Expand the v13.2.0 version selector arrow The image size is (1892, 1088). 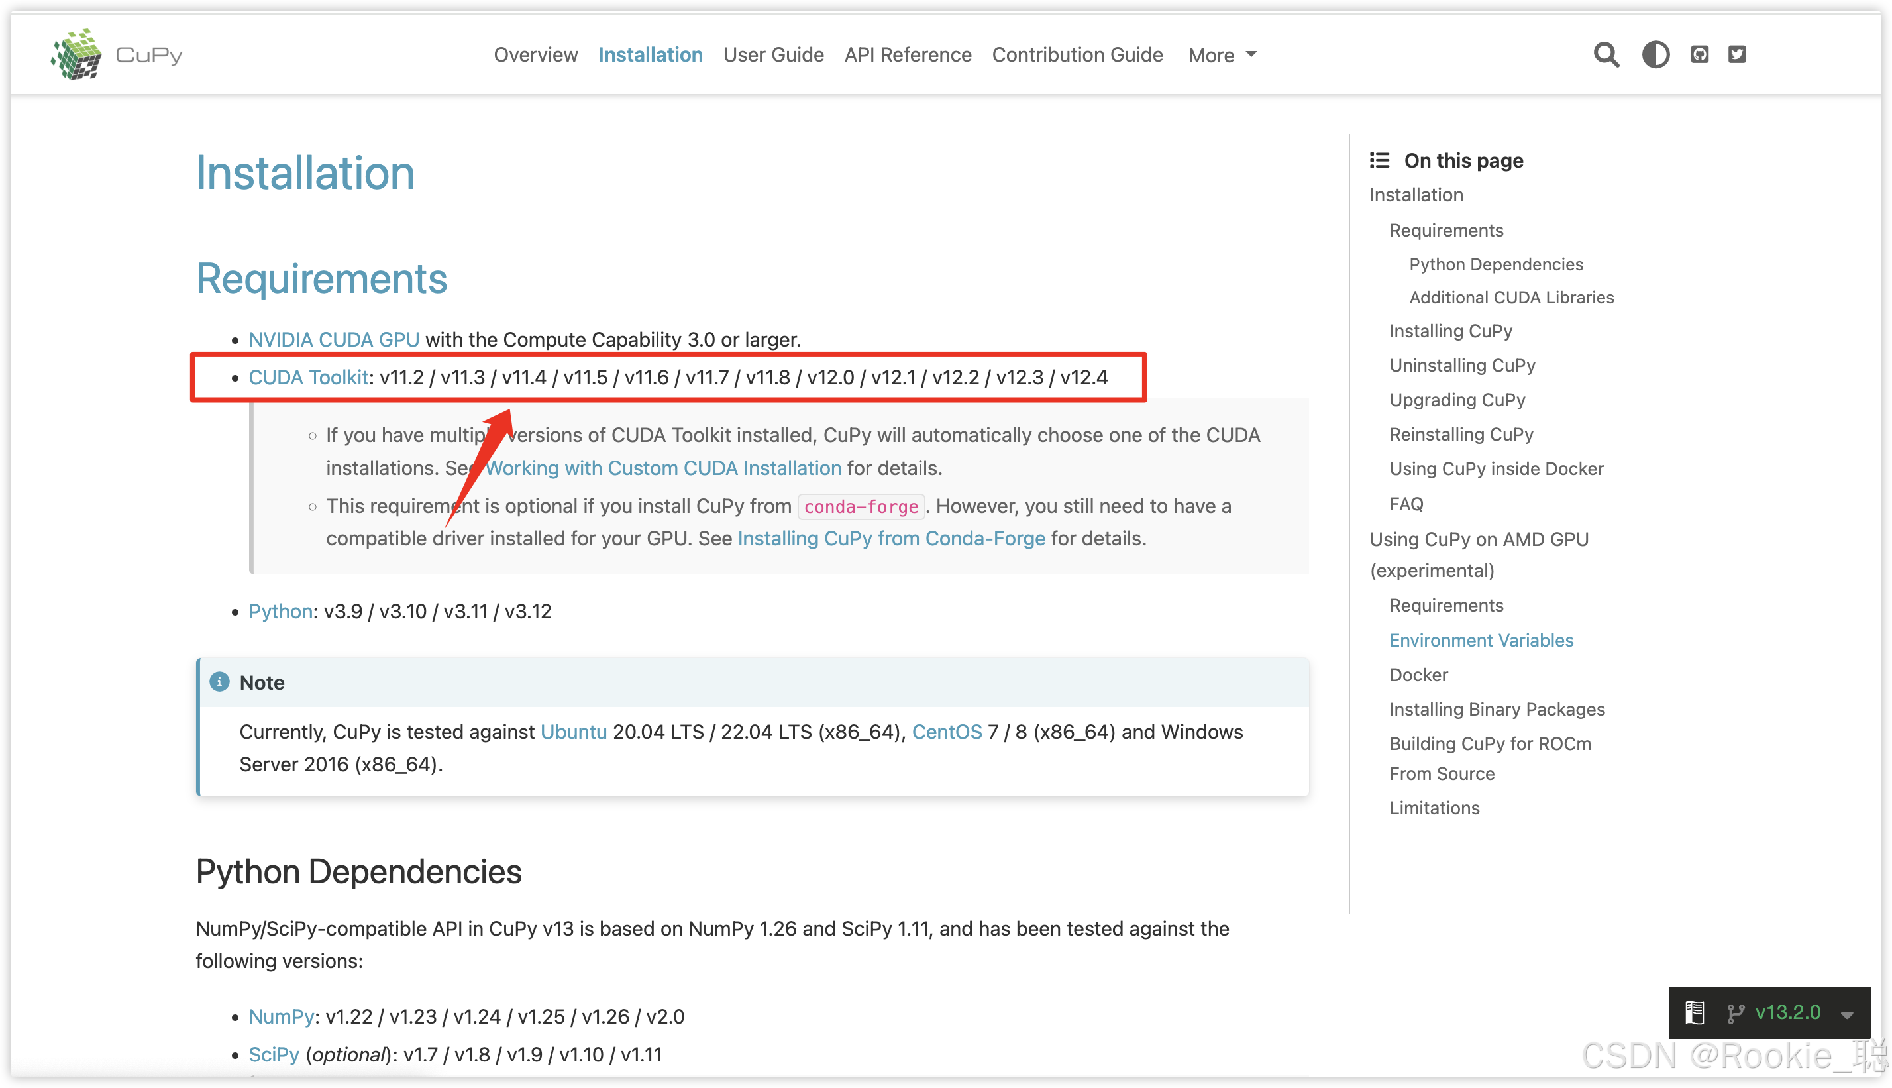pyautogui.click(x=1847, y=1014)
